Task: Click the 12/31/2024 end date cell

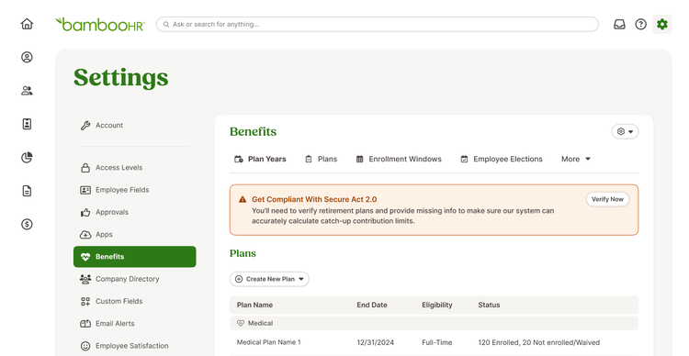Action: tap(375, 342)
